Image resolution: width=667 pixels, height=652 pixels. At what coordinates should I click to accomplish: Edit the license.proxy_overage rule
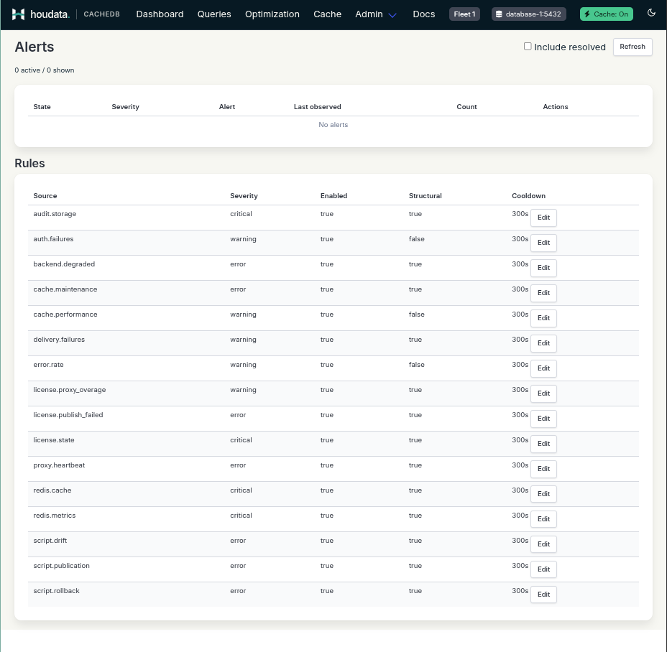click(x=543, y=393)
